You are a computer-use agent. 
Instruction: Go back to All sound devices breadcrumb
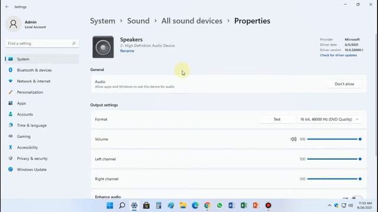(x=192, y=21)
